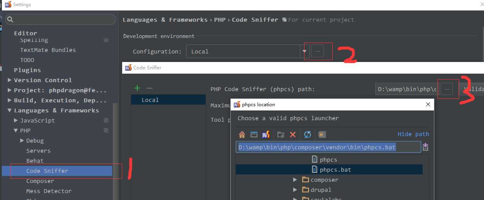Click the composer folder icon
Viewport: 484px width, 200px height.
point(305,179)
